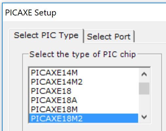Select the PICAXE14M2 chip entry

[x=83, y=82]
